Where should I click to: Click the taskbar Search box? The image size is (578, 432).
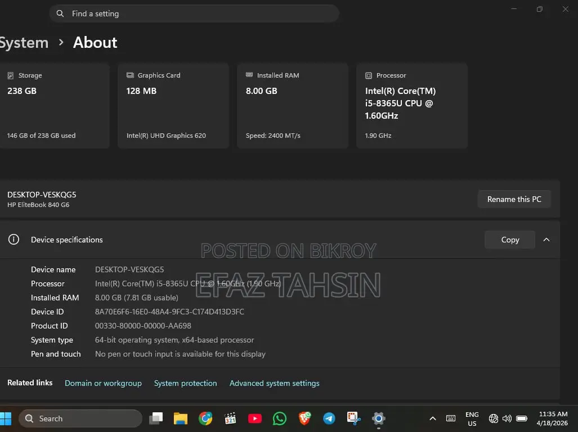coord(80,418)
